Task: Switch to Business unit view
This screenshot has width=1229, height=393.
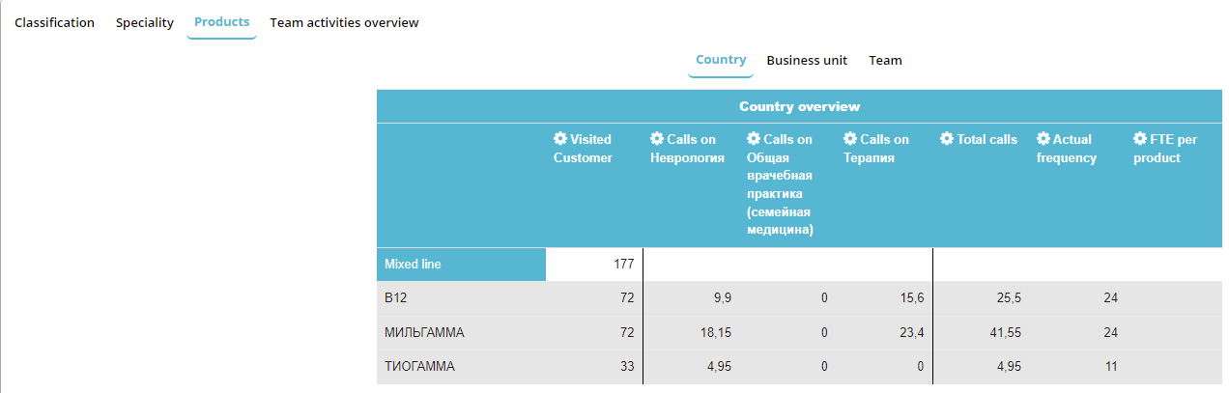Action: [x=807, y=60]
